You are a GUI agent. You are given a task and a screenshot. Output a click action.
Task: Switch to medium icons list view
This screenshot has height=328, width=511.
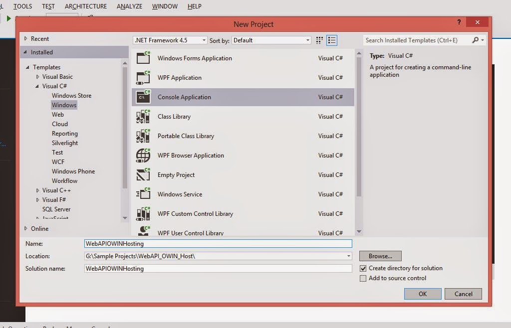coord(332,40)
